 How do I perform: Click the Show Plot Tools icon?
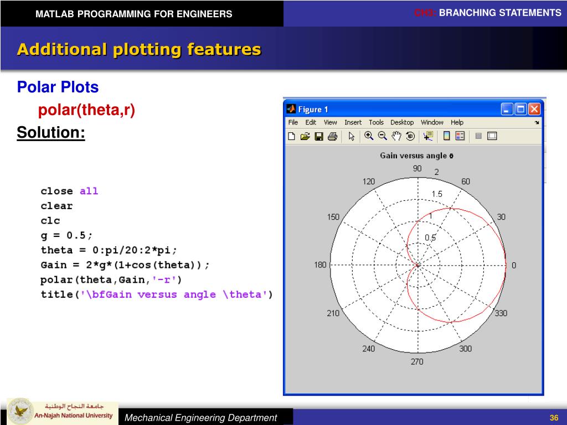point(492,136)
